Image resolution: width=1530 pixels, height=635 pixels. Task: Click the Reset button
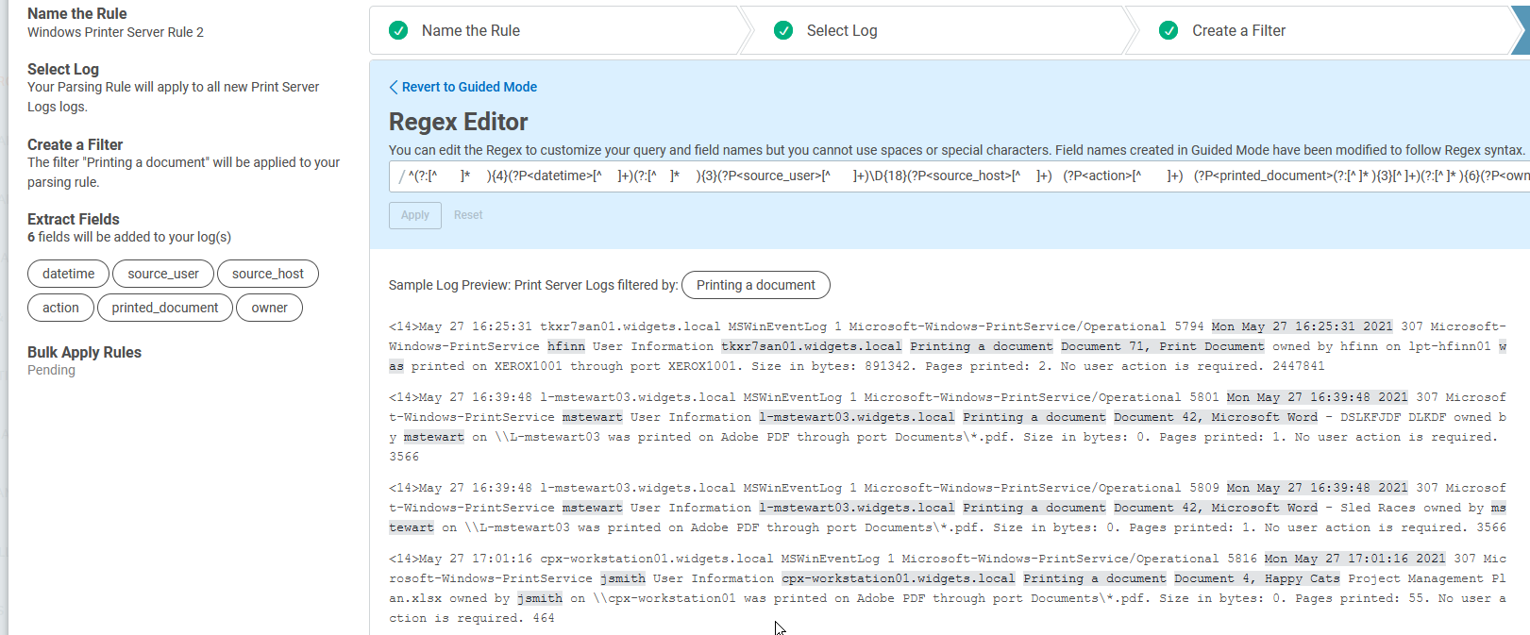click(x=468, y=215)
